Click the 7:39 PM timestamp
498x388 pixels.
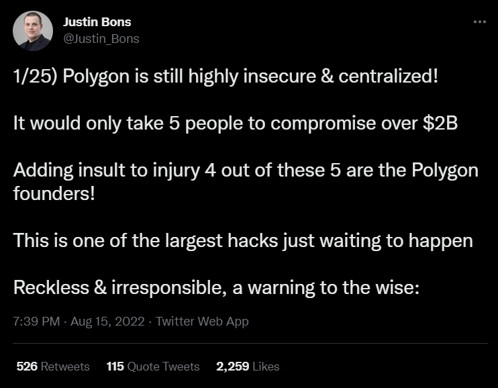tap(36, 322)
